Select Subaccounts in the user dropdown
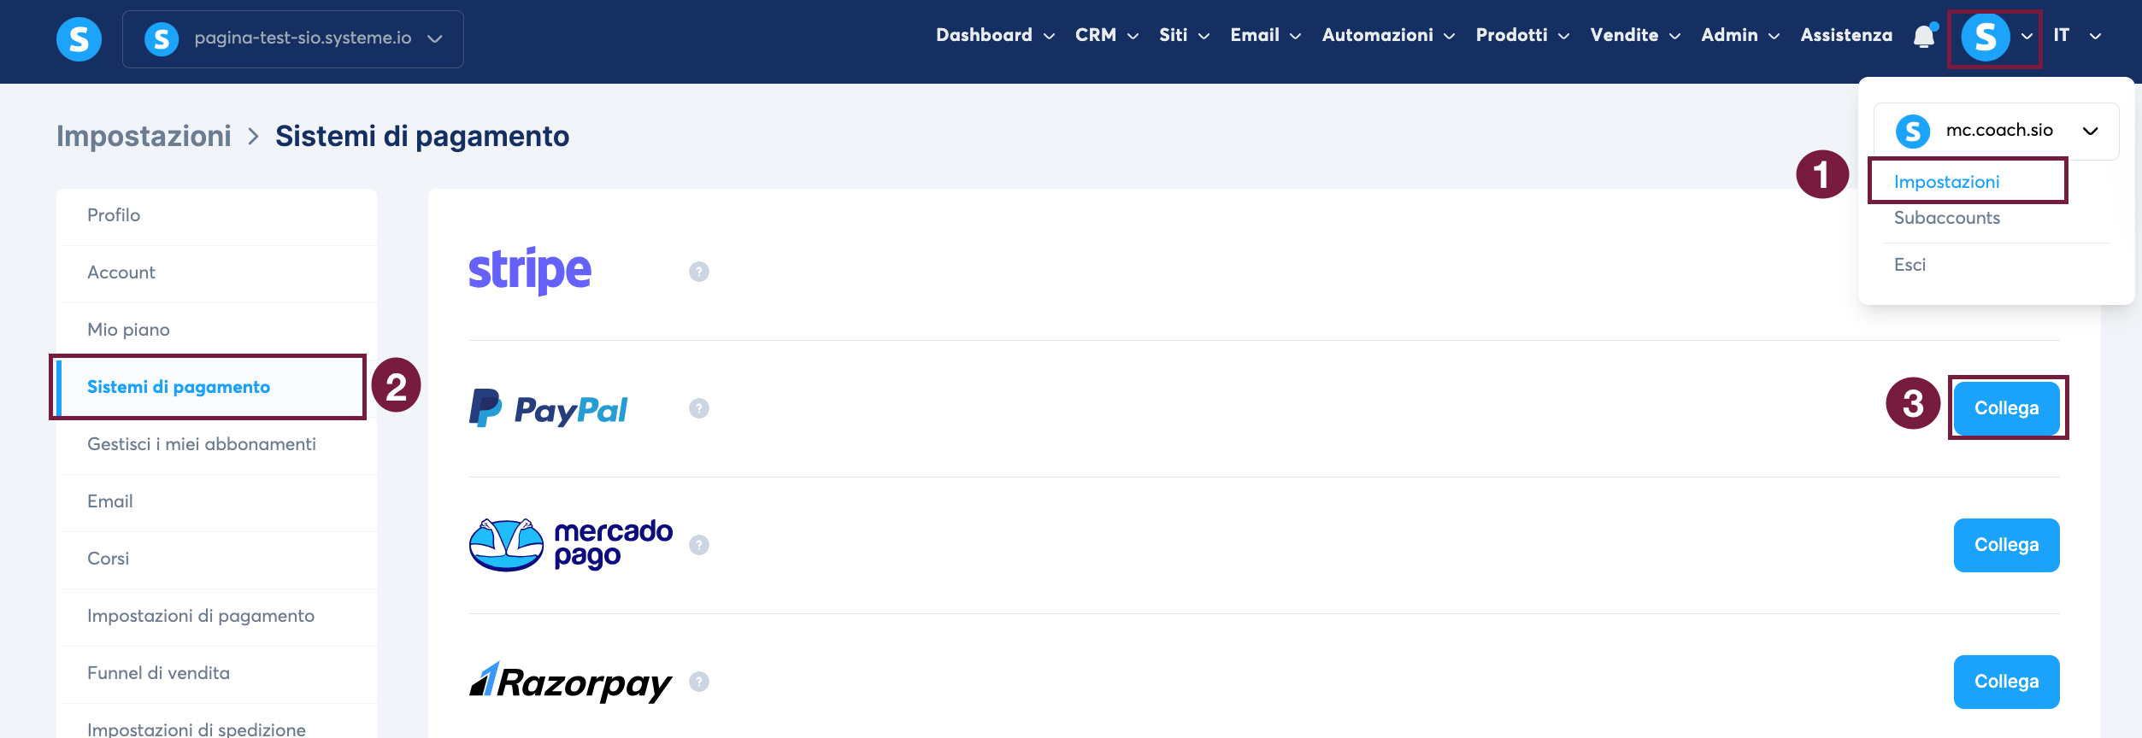Image resolution: width=2142 pixels, height=738 pixels. click(x=1946, y=218)
